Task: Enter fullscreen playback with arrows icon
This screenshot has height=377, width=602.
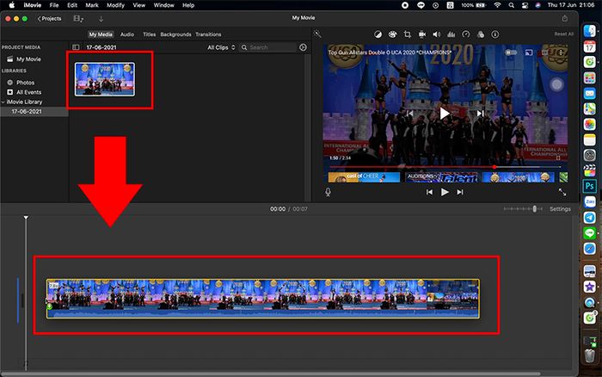Action: click(562, 192)
